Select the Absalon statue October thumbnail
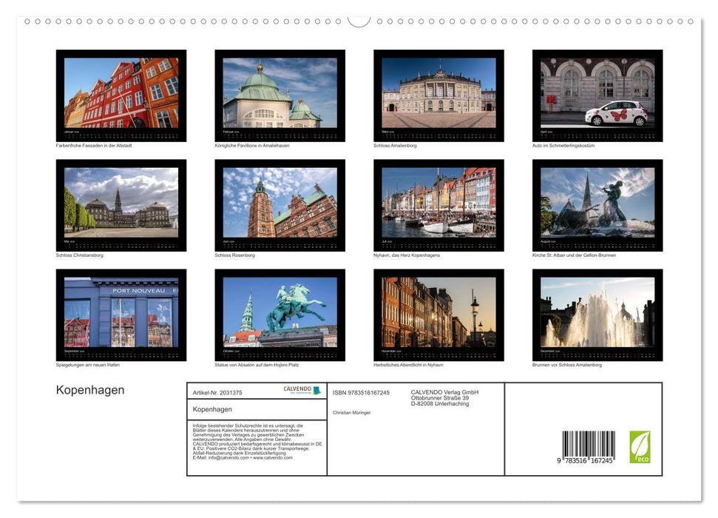Image resolution: width=718 pixels, height=518 pixels. pos(280,314)
